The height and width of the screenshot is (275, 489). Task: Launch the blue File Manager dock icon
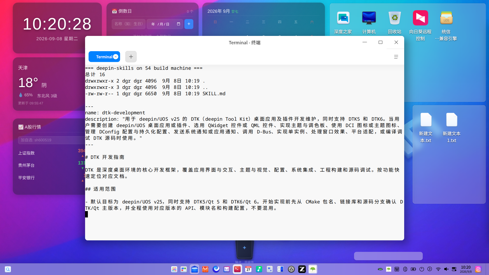click(x=195, y=269)
